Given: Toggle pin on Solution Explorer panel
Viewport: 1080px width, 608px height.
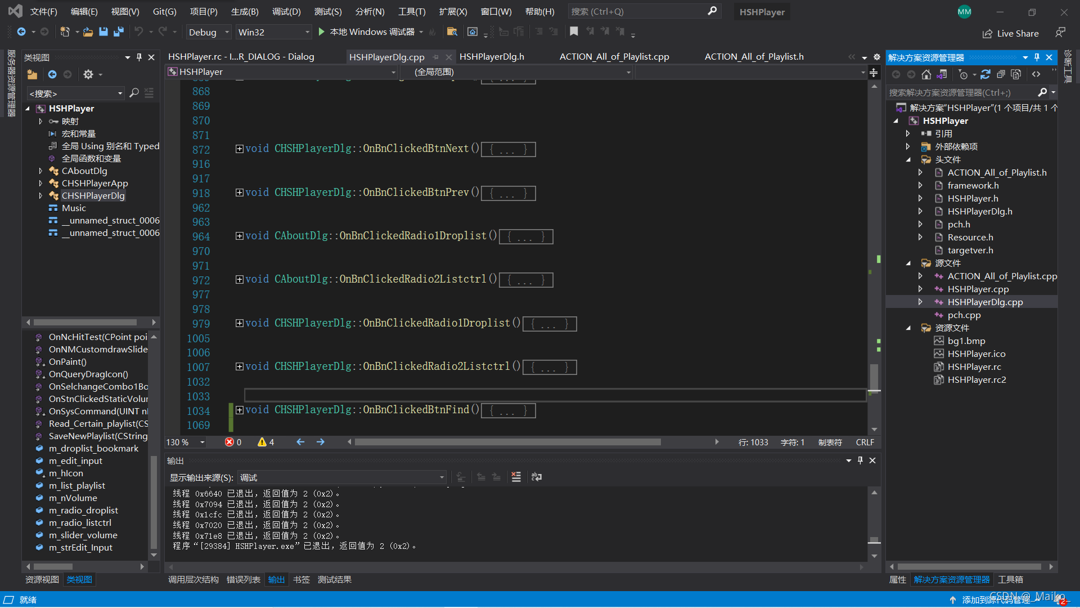Looking at the screenshot, I should 1037,57.
